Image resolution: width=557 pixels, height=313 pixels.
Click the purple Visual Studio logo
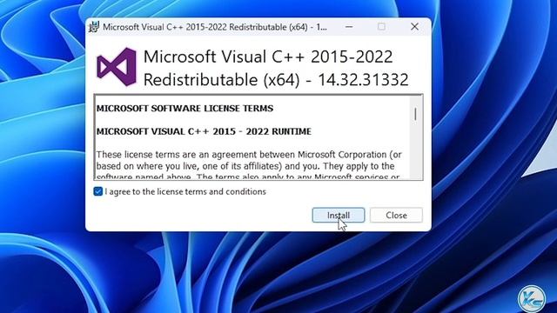click(x=117, y=67)
